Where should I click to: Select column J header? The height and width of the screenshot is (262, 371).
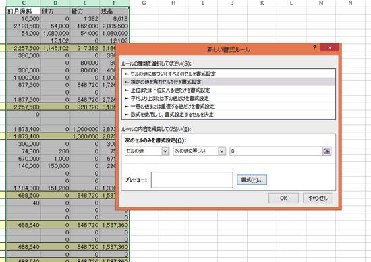tap(232, 3)
